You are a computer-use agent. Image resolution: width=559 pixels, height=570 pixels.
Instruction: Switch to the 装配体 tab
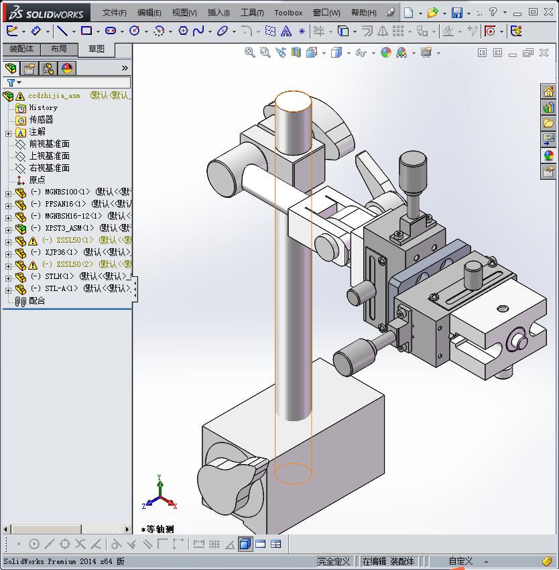pyautogui.click(x=21, y=49)
